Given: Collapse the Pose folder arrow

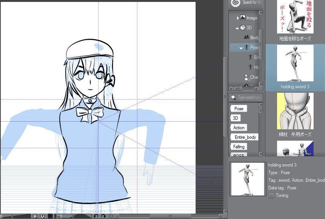Looking at the screenshot, I should pyautogui.click(x=241, y=48).
